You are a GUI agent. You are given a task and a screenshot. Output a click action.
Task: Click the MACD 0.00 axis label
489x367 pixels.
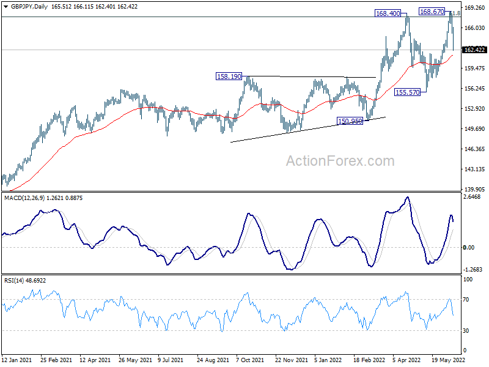(x=469, y=248)
